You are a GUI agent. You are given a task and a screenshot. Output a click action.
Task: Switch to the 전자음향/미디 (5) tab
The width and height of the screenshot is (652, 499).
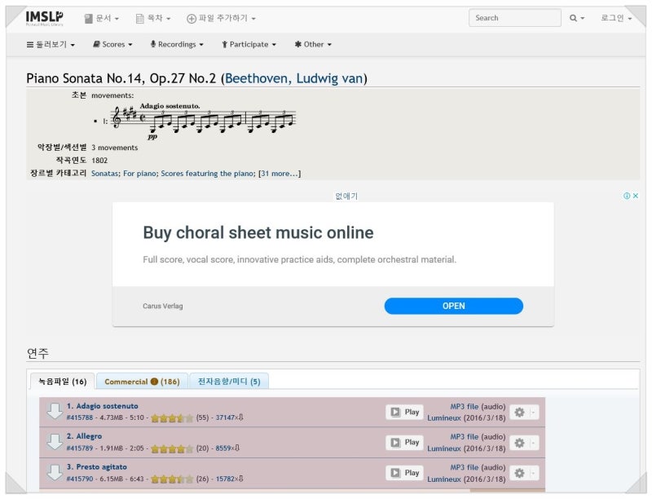229,382
